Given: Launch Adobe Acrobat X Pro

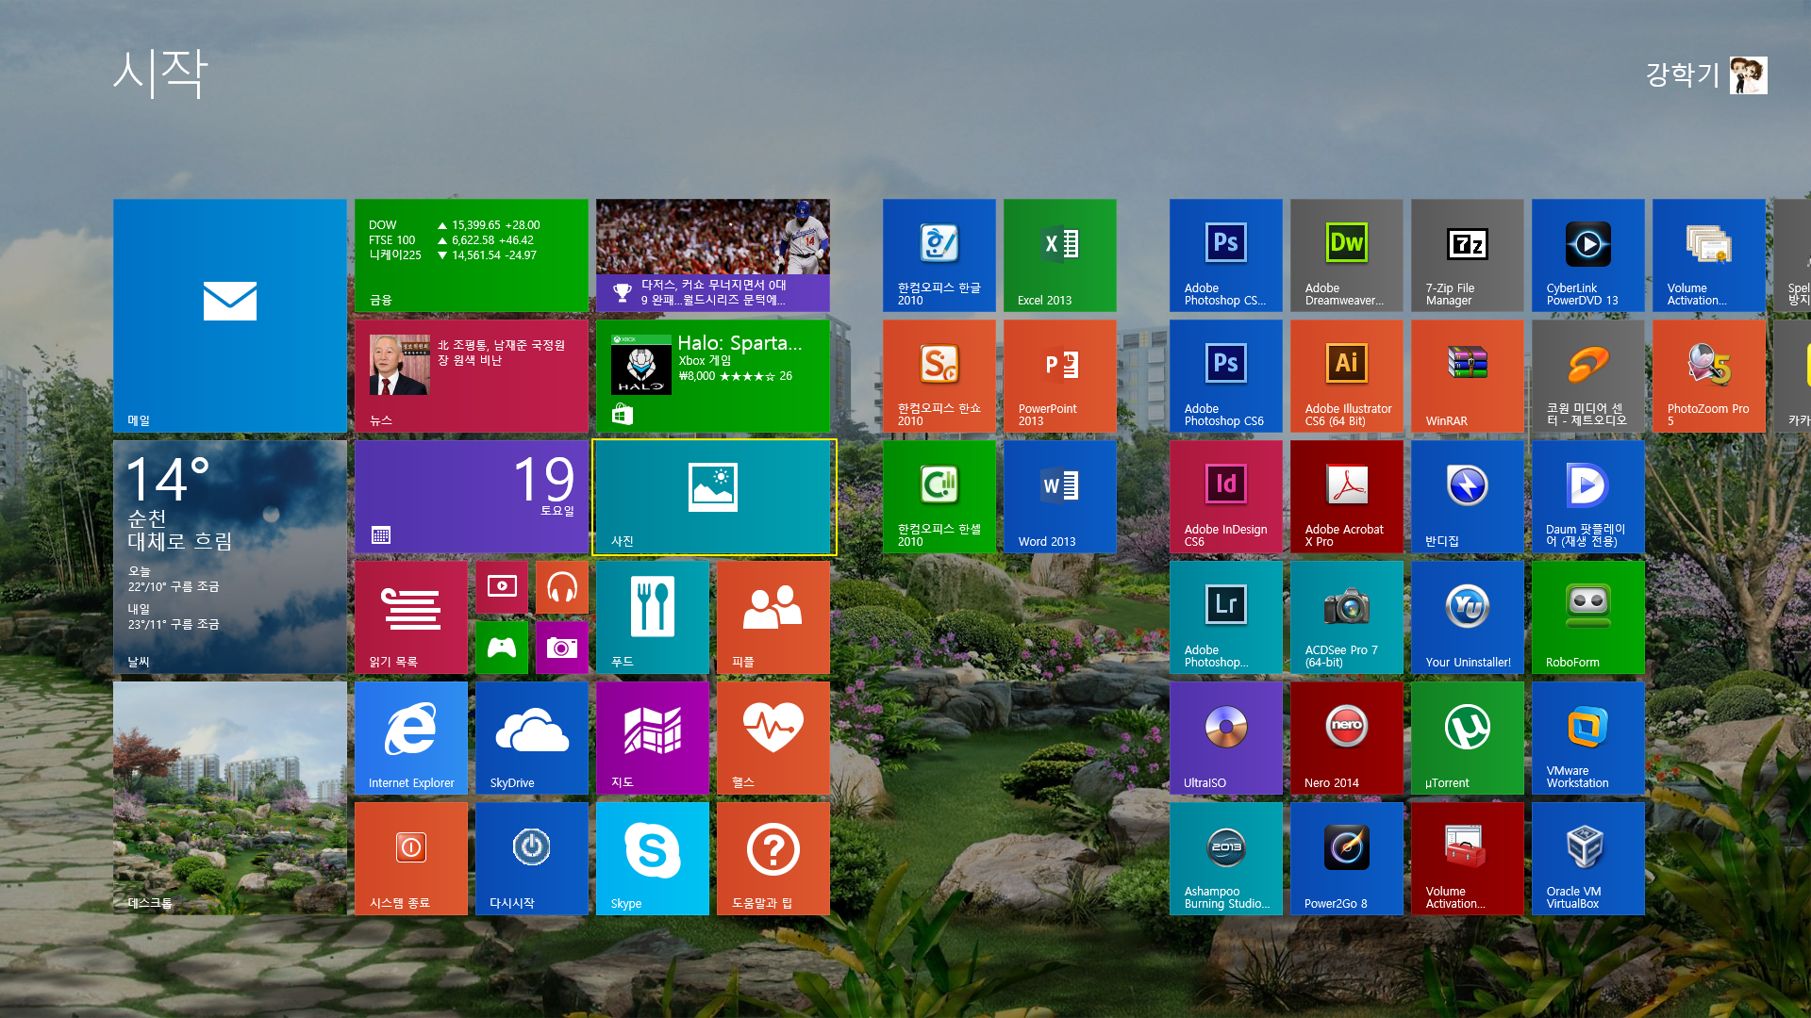Looking at the screenshot, I should pos(1347,497).
